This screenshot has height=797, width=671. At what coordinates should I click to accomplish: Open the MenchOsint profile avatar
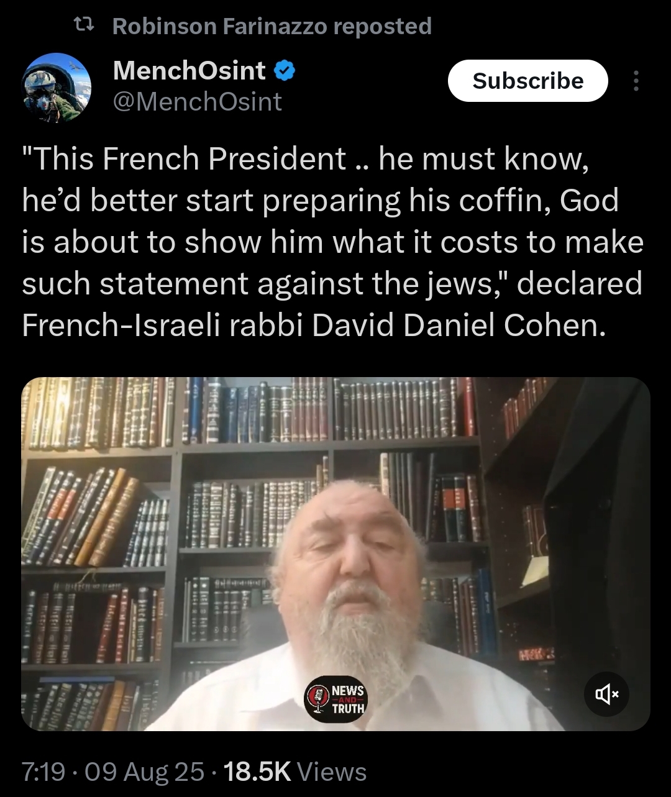[57, 88]
